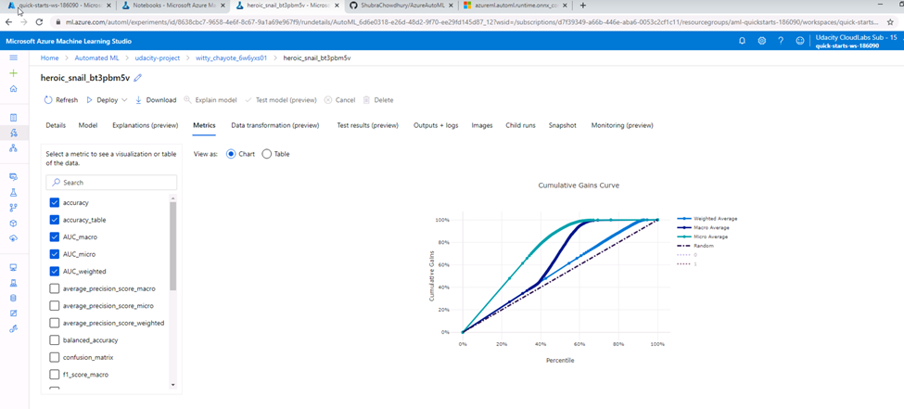Screen dimensions: 904x409
Task: Select Table view radio button
Action: (266, 154)
